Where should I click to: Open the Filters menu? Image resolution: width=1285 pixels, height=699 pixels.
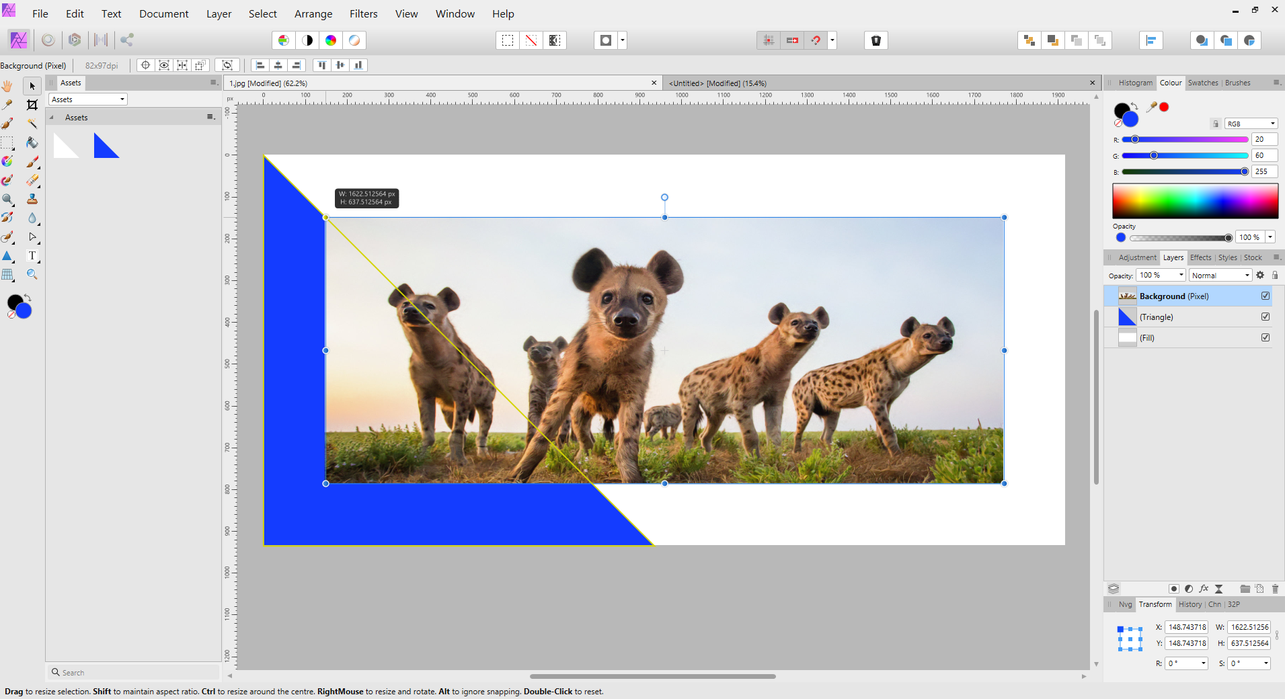click(x=363, y=13)
